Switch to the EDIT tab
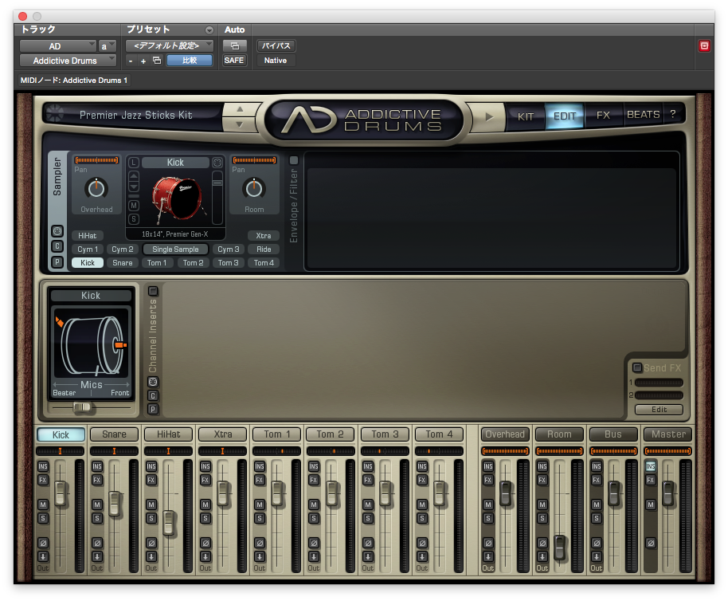 coord(564,116)
